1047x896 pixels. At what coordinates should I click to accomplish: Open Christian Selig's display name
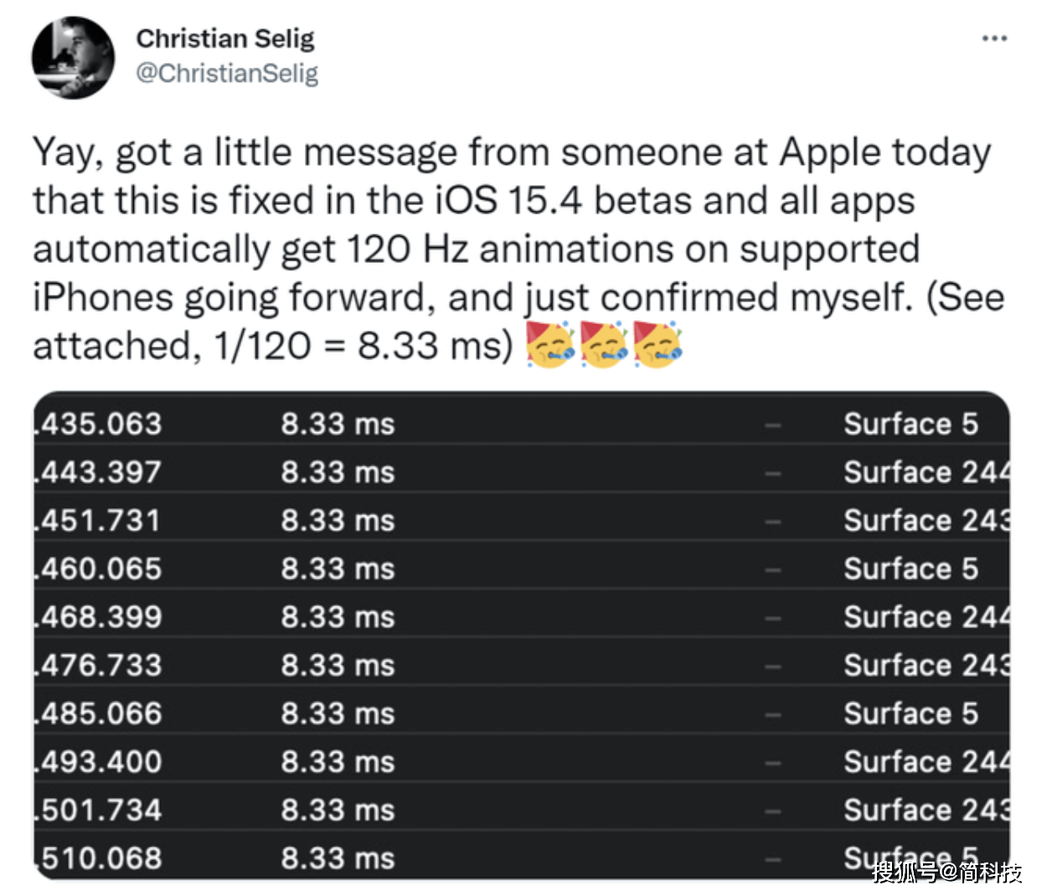[225, 38]
